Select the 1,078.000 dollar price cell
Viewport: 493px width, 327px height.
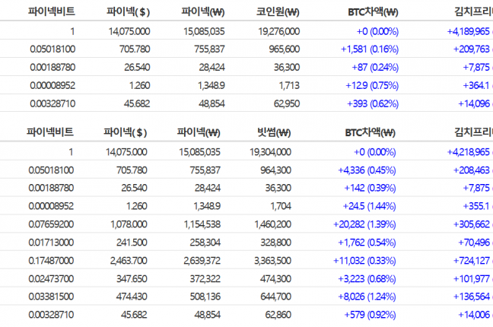[129, 224]
